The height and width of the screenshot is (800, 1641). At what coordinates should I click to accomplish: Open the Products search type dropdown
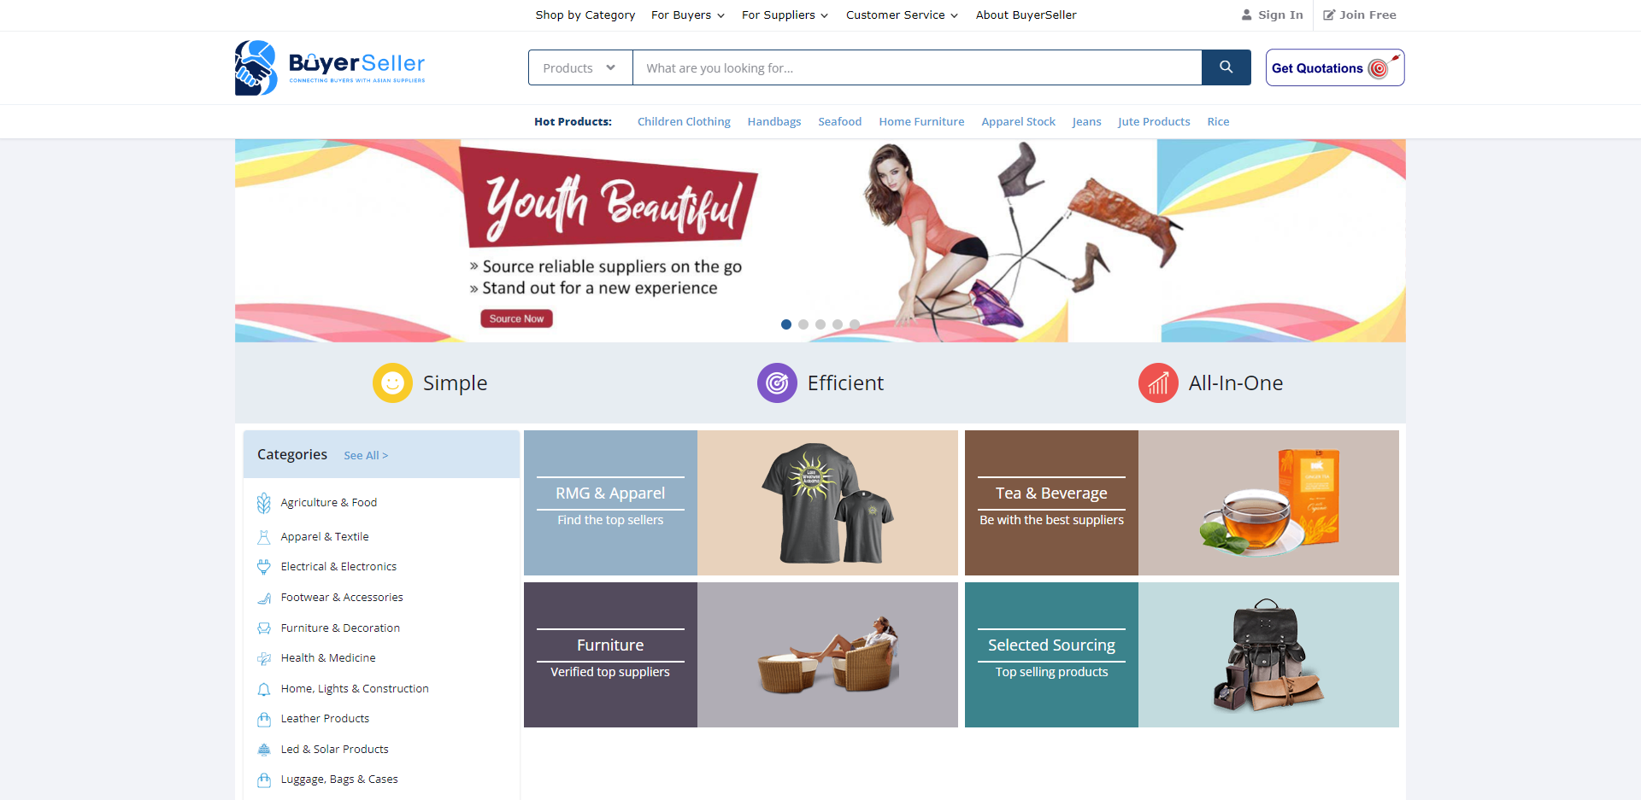[x=580, y=67]
